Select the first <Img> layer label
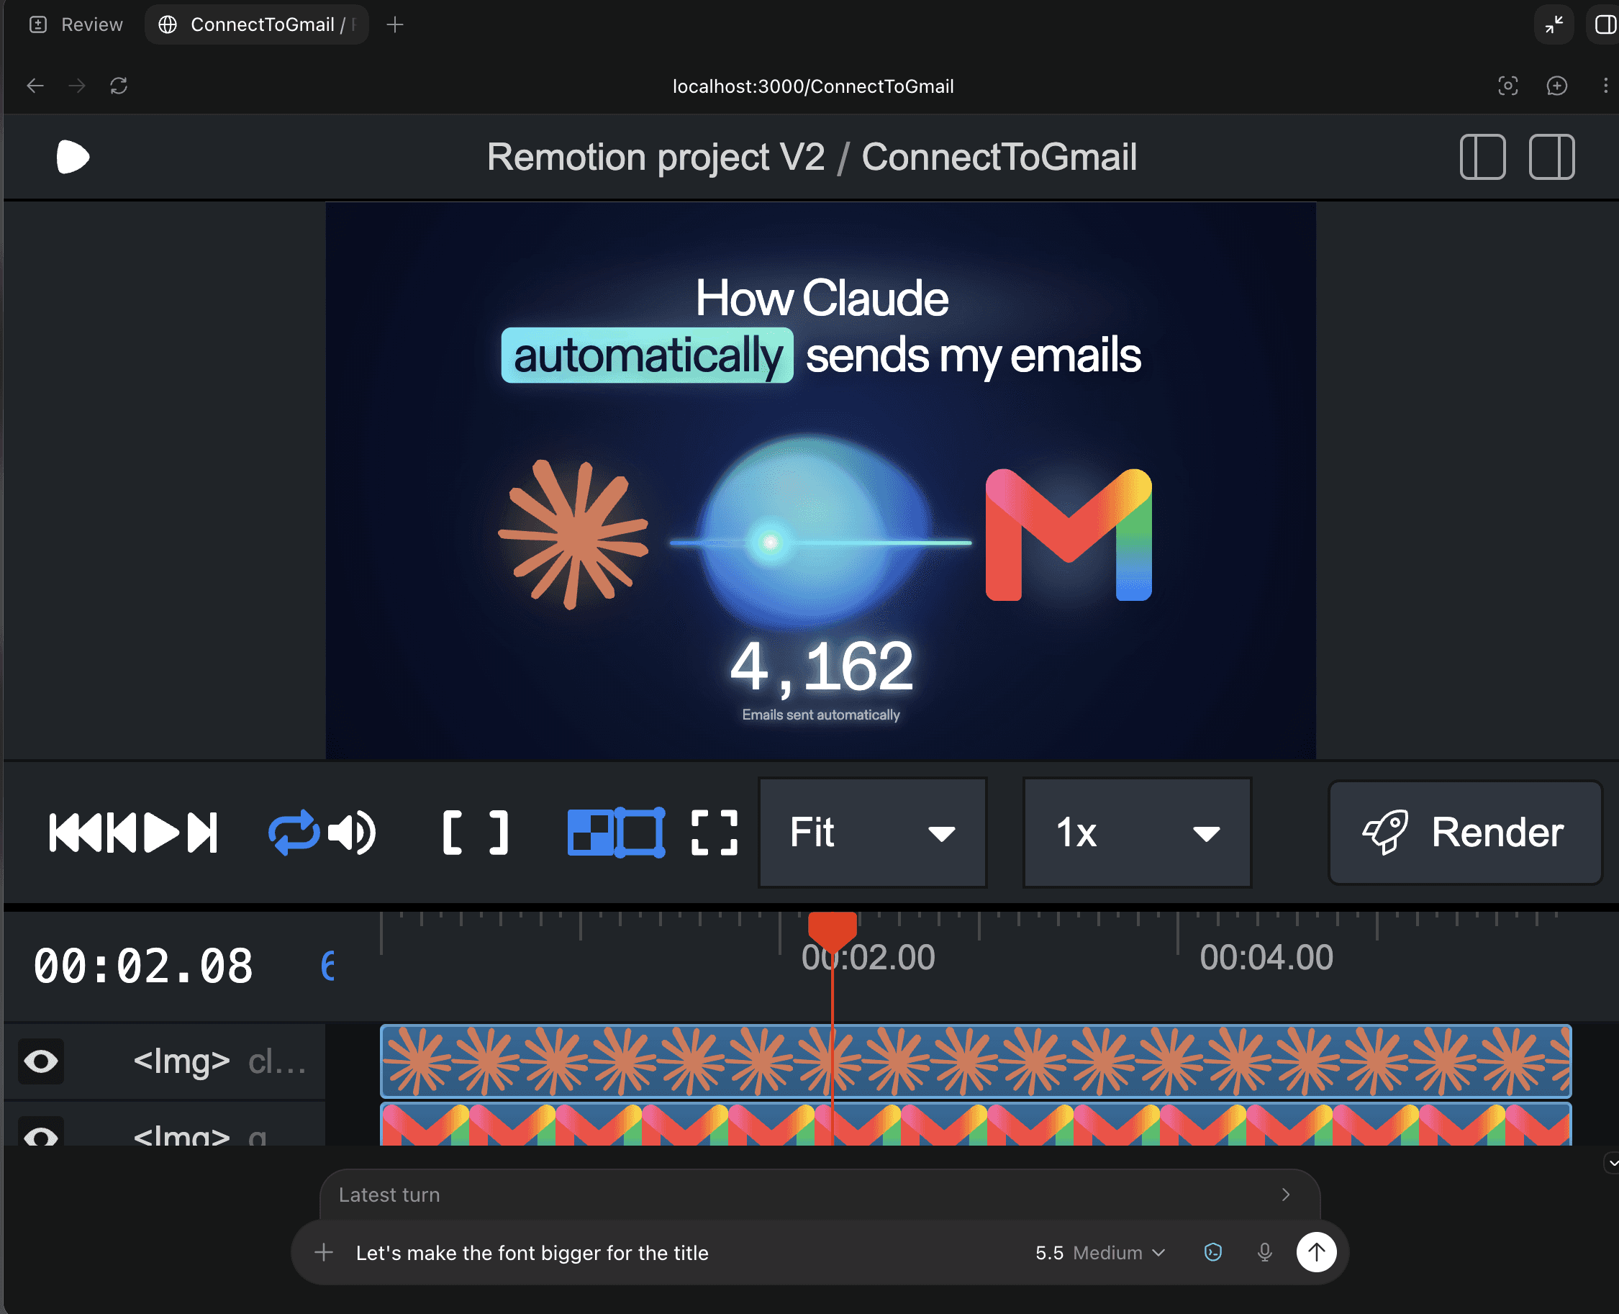The image size is (1619, 1314). coord(181,1061)
